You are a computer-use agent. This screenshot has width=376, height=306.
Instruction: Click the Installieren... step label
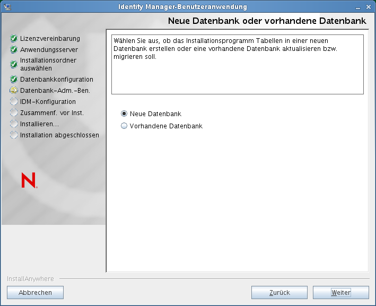coord(39,124)
